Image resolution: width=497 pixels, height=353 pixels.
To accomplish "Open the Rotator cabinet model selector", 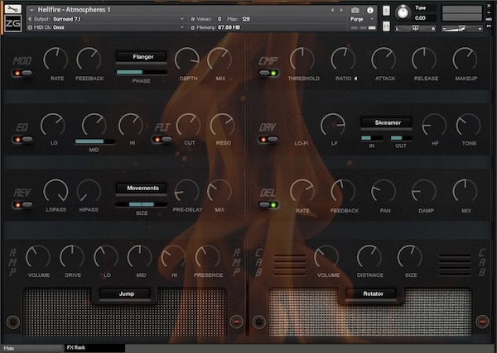I will click(x=371, y=293).
